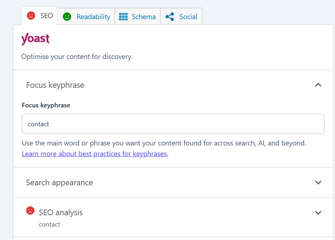Expand the Search appearance section chevron
This screenshot has height=240, width=335.
[x=318, y=183]
